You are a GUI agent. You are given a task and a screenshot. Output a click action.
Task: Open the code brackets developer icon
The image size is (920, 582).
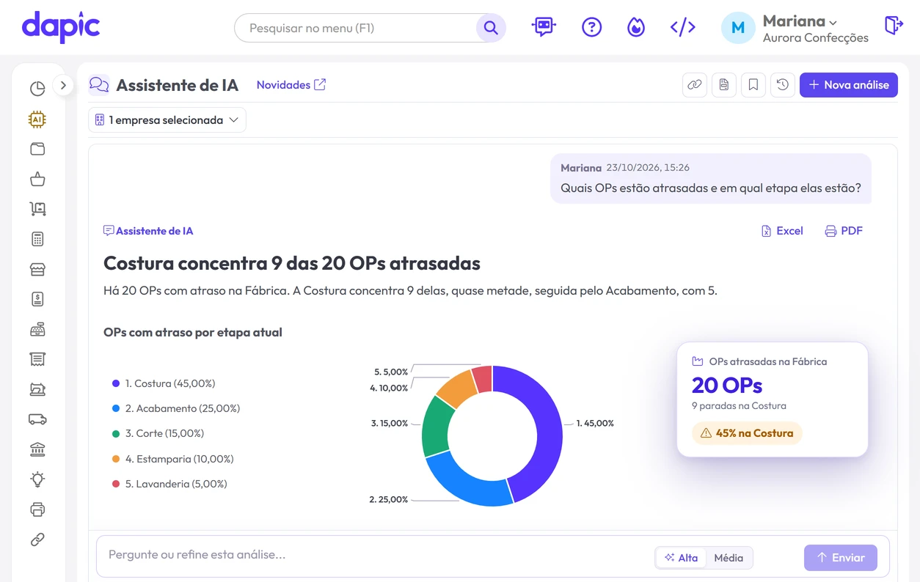coord(682,27)
